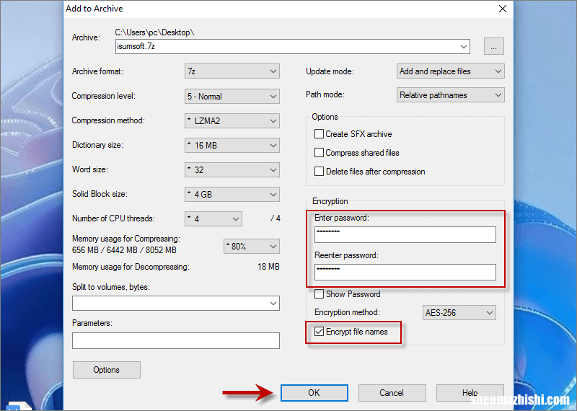Image resolution: width=577 pixels, height=411 pixels.
Task: Open the Dictionary size 16 MB dropdown
Action: [232, 146]
